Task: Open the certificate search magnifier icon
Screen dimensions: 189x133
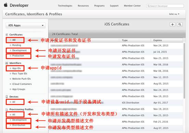Action: point(179,24)
